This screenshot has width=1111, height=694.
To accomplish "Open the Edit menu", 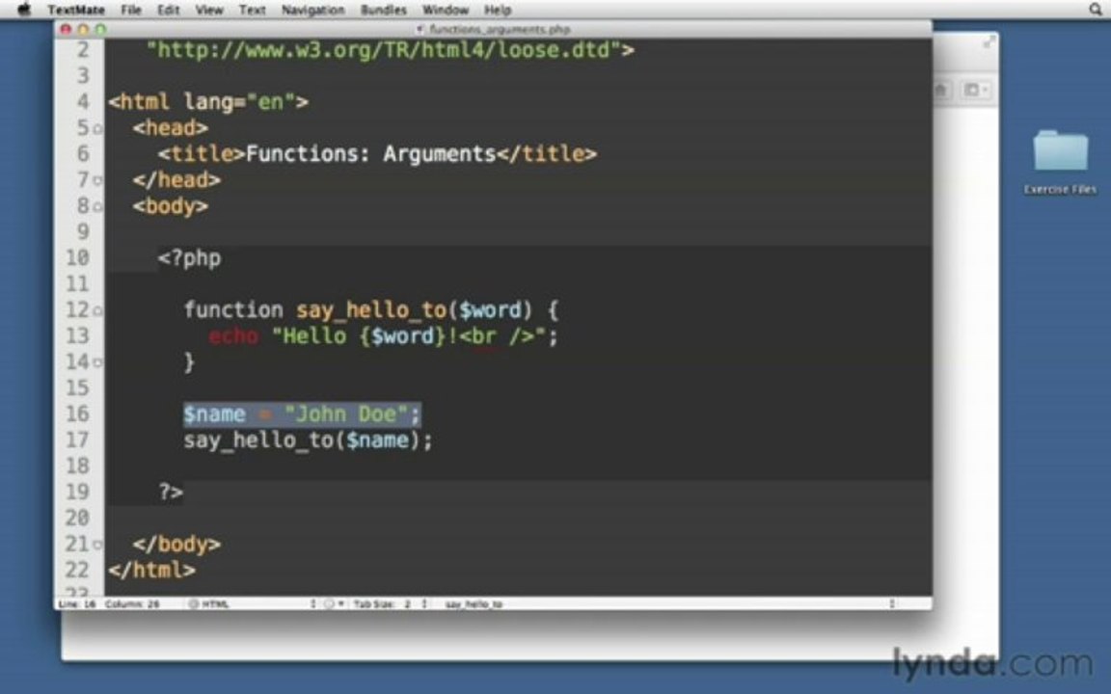I will 168,10.
